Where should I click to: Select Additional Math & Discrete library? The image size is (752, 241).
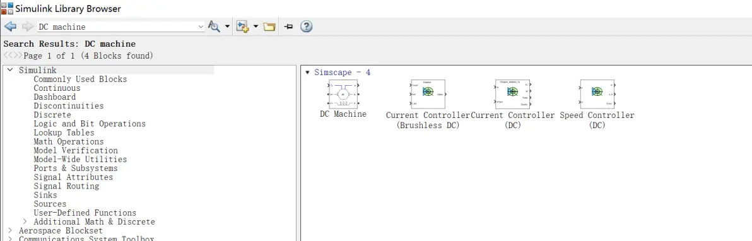[95, 222]
